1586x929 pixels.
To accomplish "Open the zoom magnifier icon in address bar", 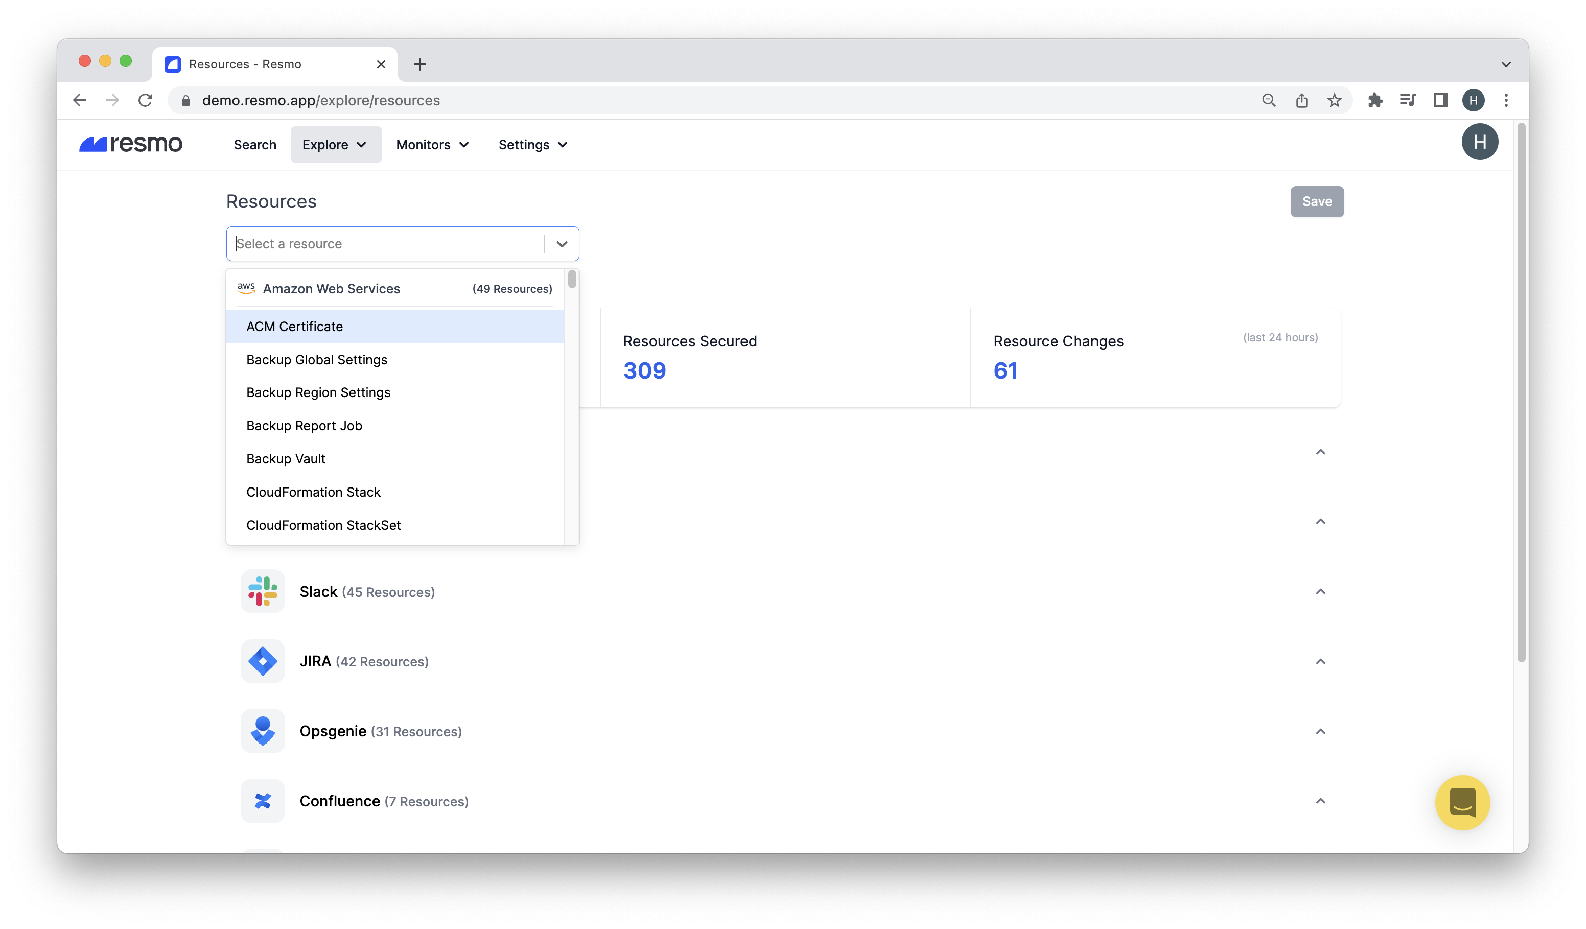I will (1269, 100).
